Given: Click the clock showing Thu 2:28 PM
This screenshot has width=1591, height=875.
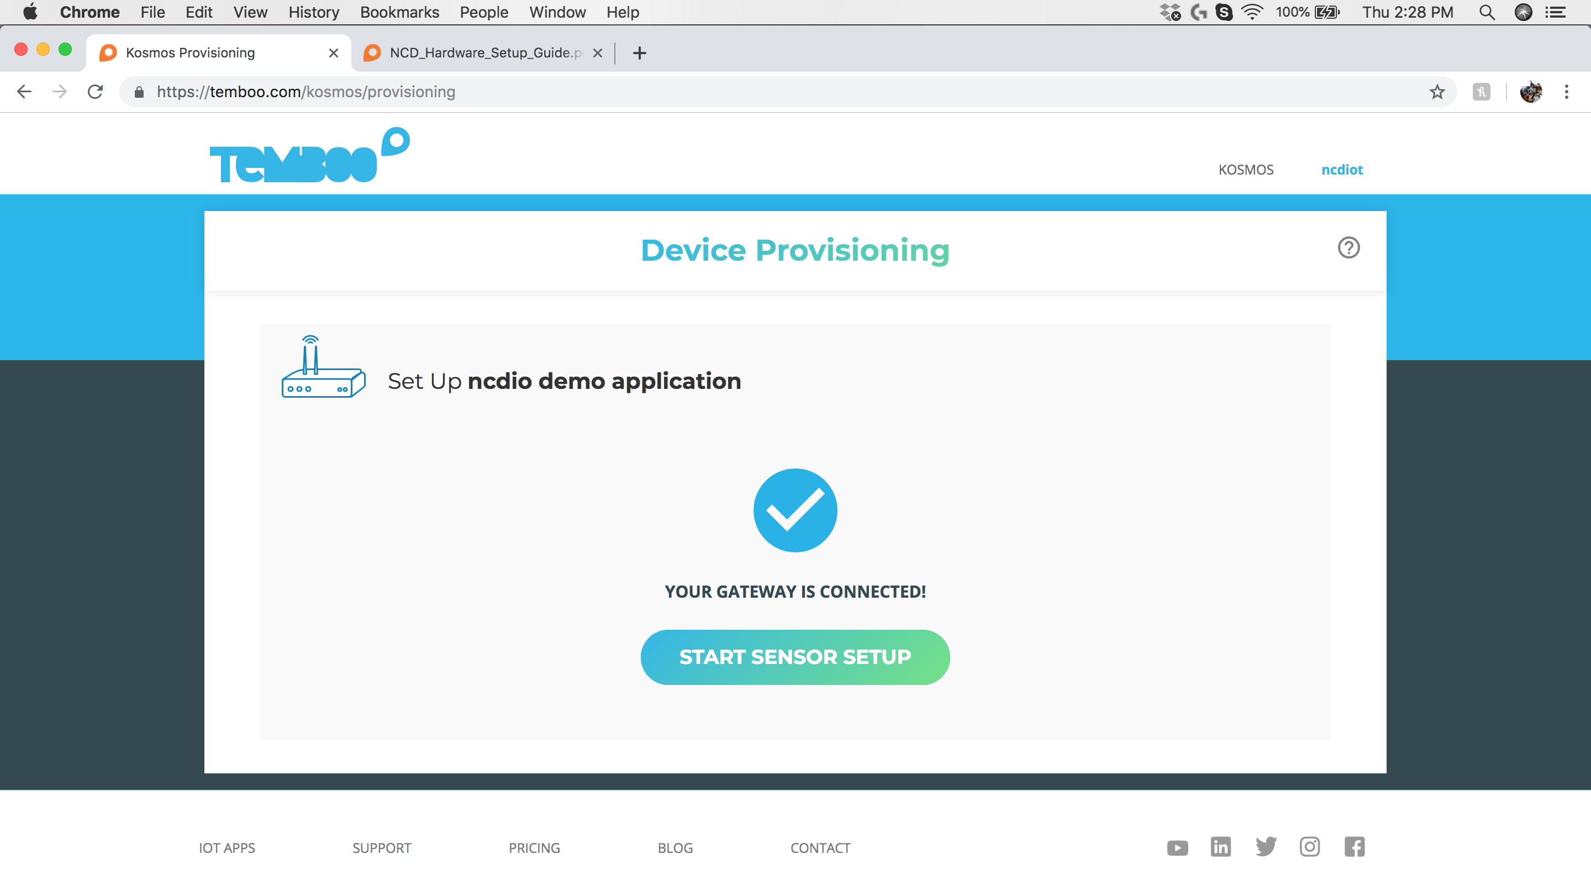Looking at the screenshot, I should click(1408, 12).
